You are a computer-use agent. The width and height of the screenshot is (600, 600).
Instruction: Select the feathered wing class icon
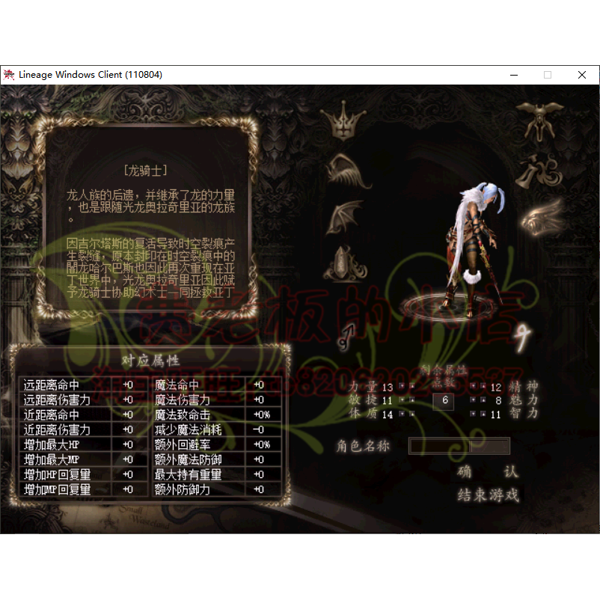[x=348, y=171]
